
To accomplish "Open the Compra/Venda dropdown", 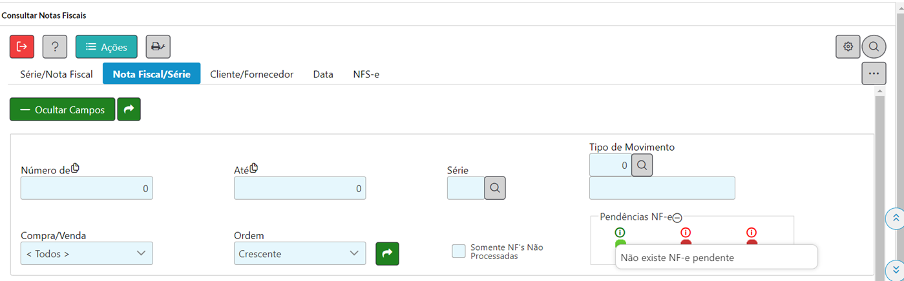I will point(87,253).
